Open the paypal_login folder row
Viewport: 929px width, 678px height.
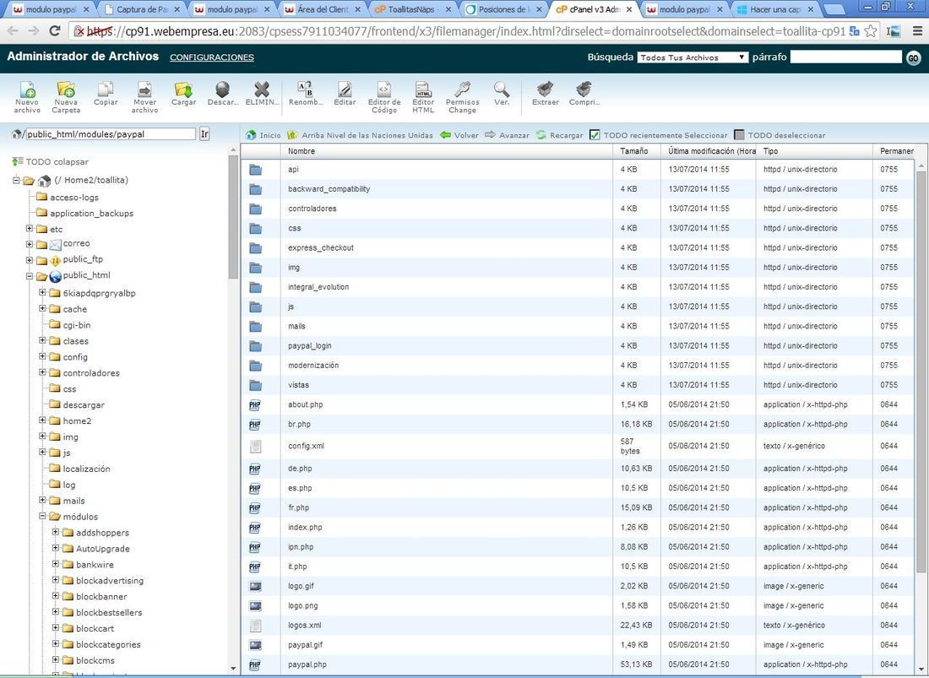coord(577,346)
